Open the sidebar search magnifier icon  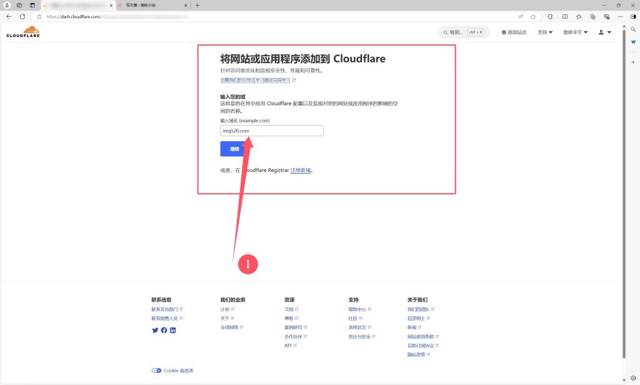coord(633,29)
